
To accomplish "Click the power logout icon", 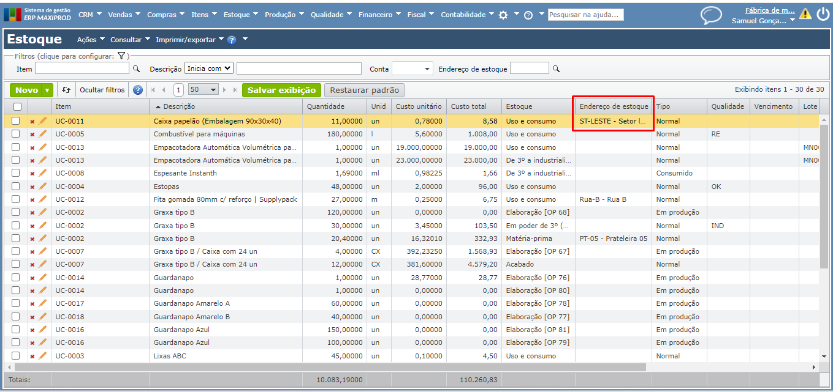I will [823, 14].
